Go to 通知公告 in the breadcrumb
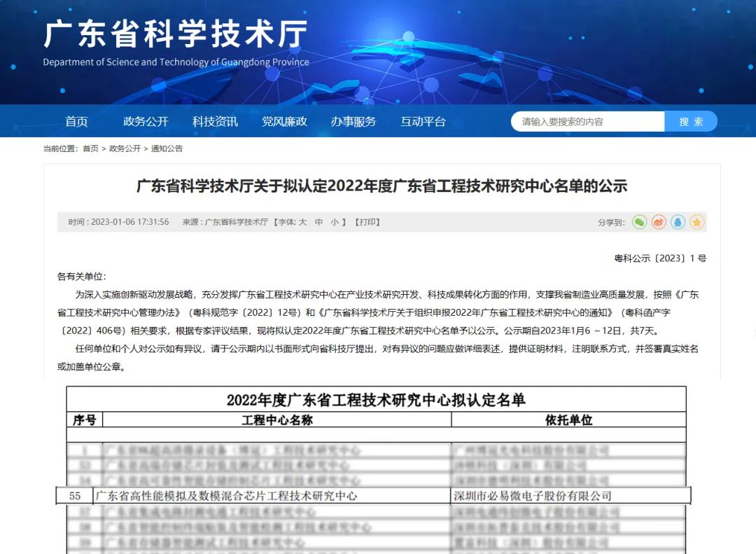The image size is (756, 554). click(167, 148)
